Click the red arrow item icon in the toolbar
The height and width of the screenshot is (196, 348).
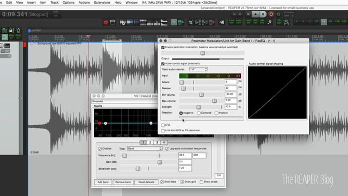coord(212,22)
